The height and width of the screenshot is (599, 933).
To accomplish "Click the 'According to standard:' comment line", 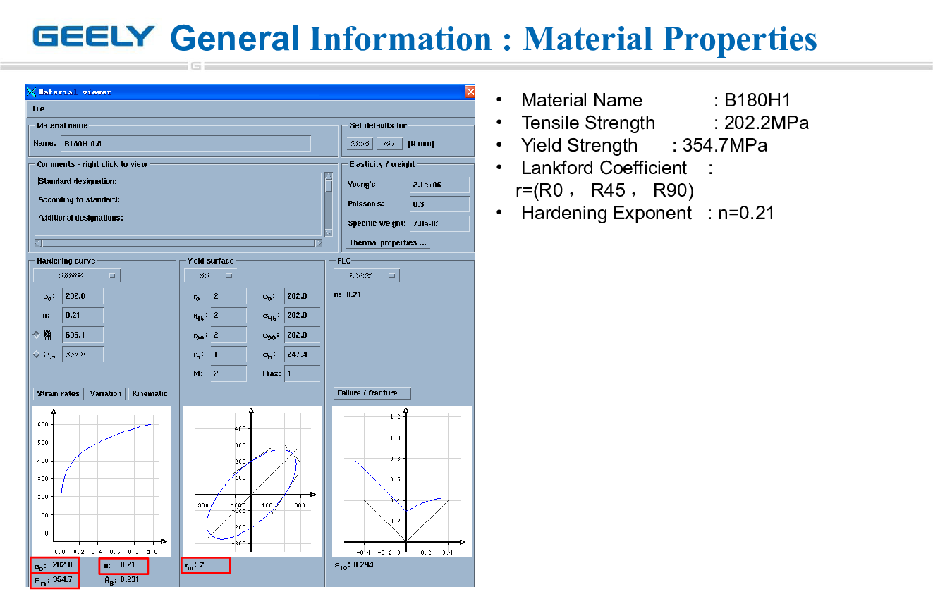I will pos(79,199).
